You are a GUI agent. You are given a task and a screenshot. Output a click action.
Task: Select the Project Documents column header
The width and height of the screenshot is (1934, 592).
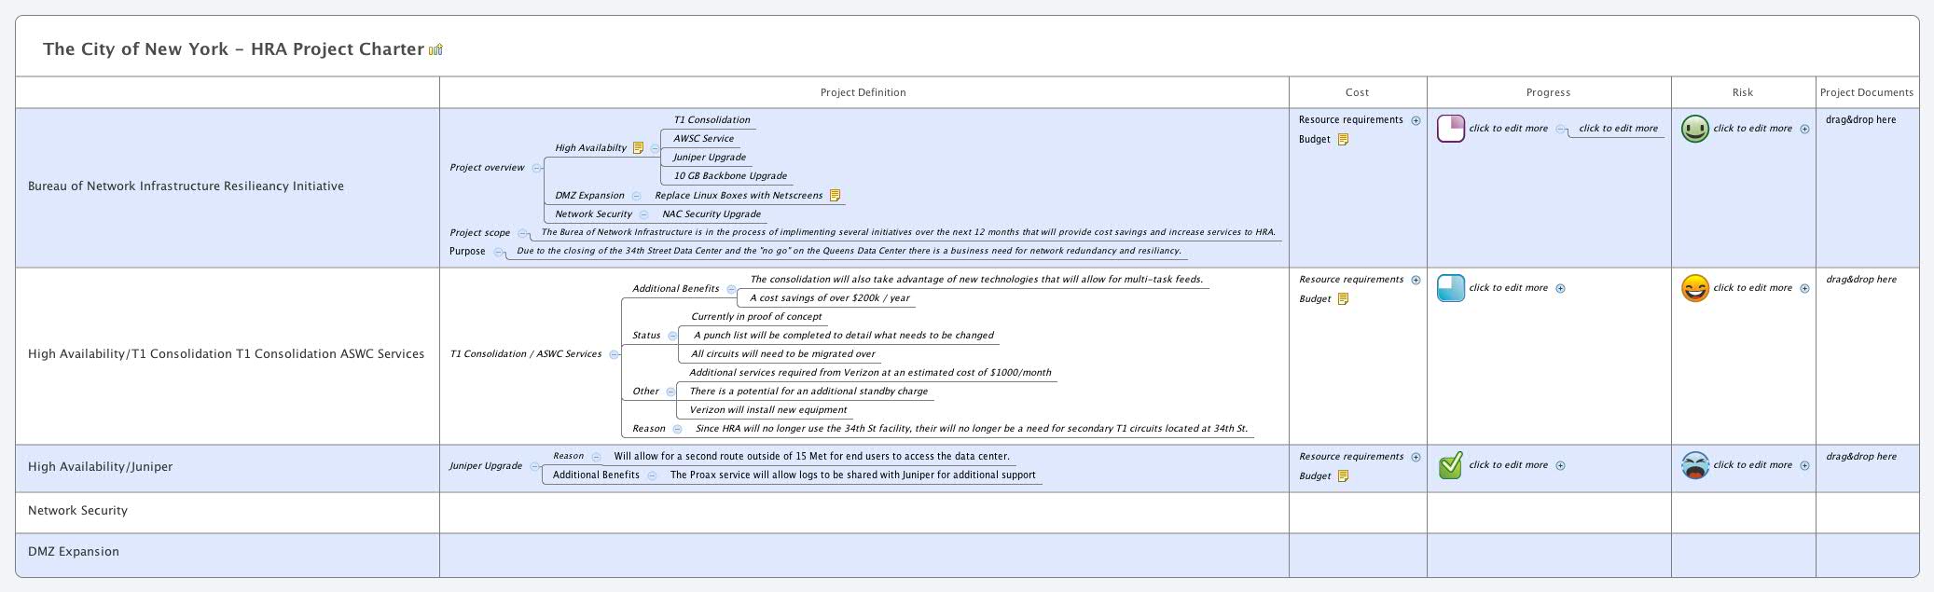pos(1867,92)
